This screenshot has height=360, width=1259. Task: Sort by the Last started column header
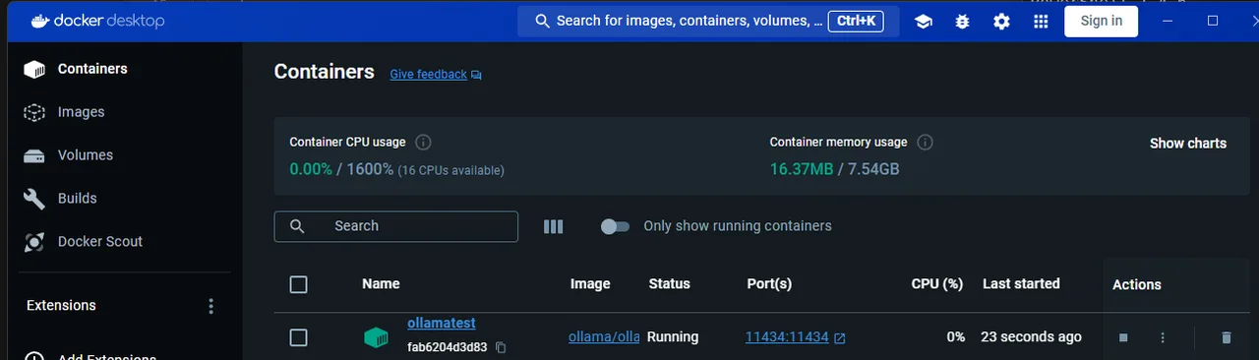pyautogui.click(x=1021, y=283)
